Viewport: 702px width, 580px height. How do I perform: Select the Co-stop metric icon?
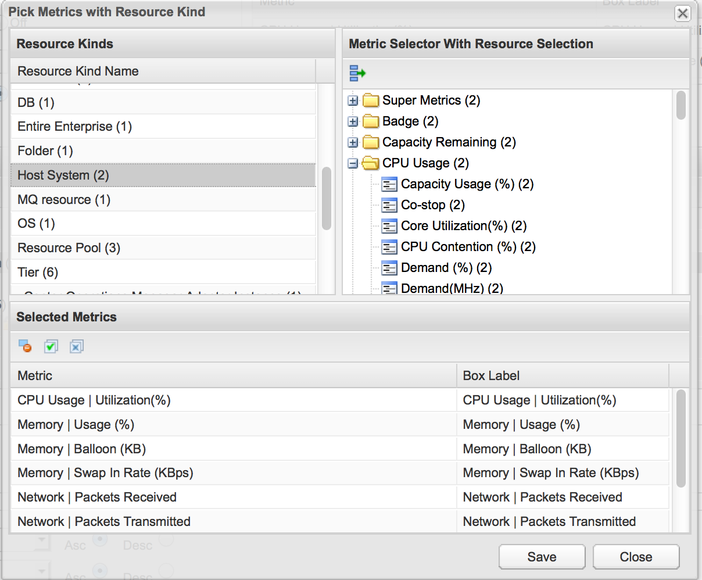click(x=389, y=205)
